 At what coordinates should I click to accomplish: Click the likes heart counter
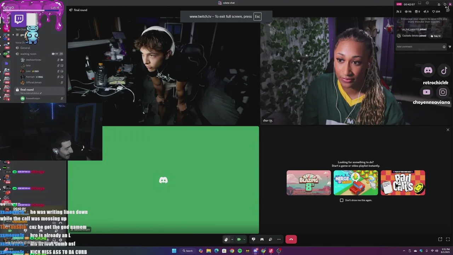pyautogui.click(x=436, y=11)
